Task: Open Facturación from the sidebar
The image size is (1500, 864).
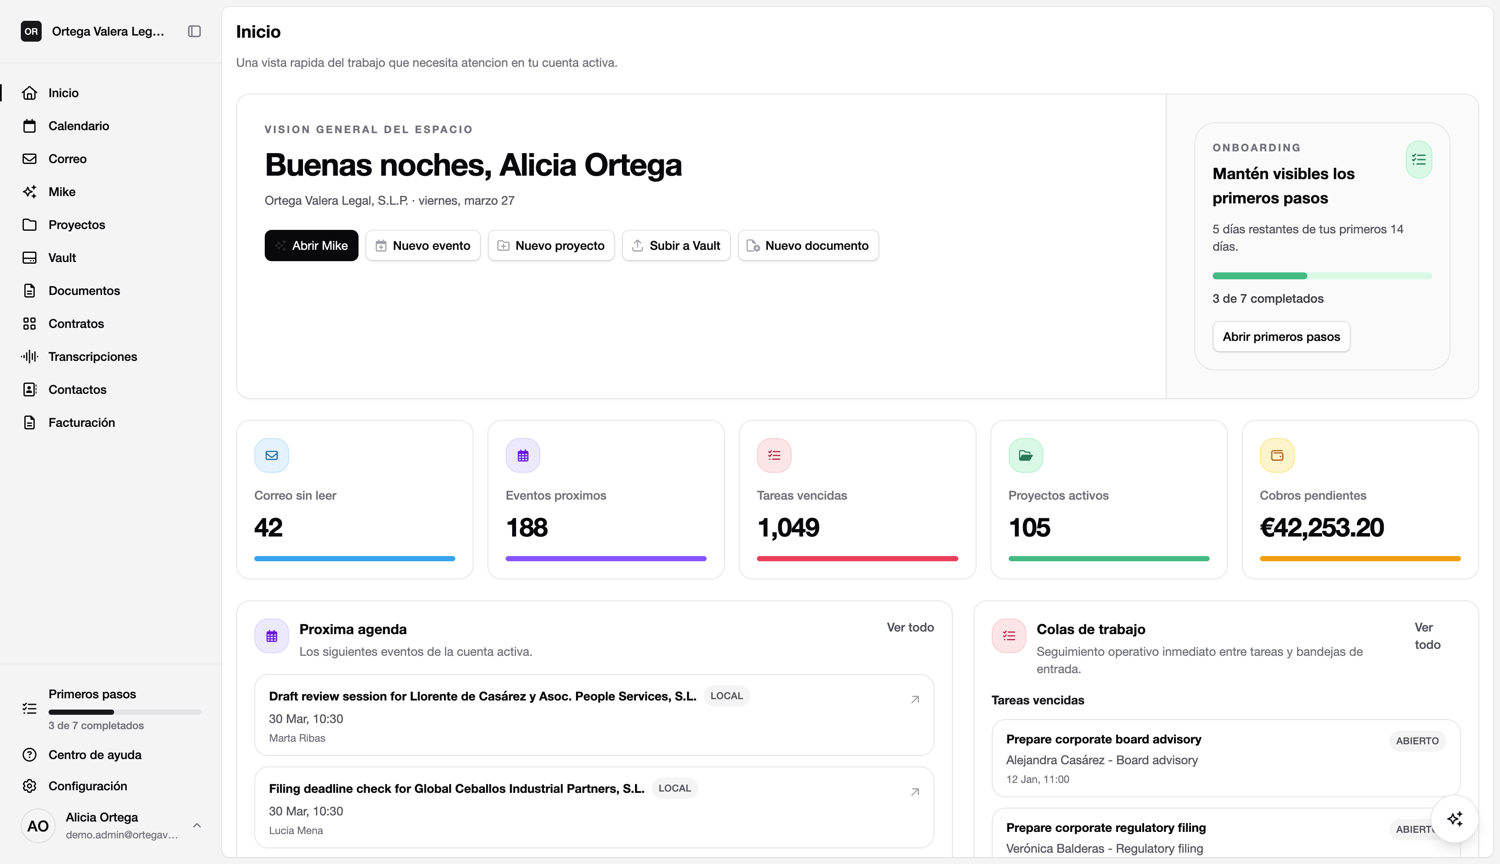Action: point(81,422)
